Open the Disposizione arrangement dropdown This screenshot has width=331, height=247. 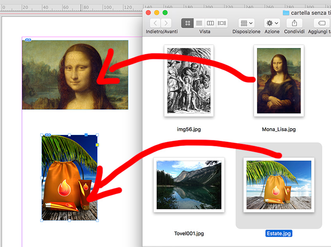tap(246, 23)
